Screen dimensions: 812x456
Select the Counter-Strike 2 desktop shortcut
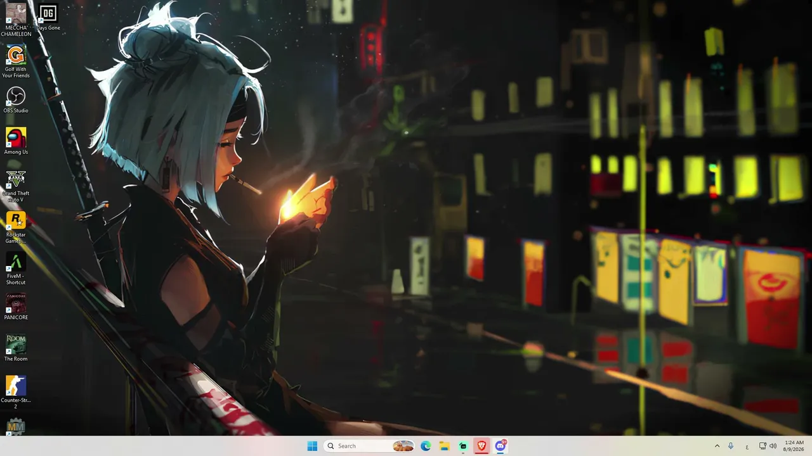16,393
